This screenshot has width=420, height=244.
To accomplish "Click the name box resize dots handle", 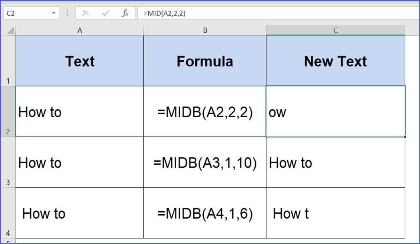I will (67, 14).
